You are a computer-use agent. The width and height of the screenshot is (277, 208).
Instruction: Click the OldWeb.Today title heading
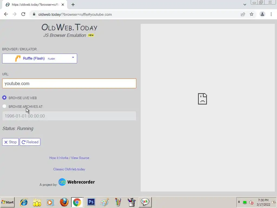(69, 27)
